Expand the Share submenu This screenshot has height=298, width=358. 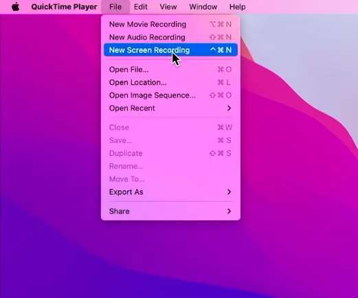[170, 211]
